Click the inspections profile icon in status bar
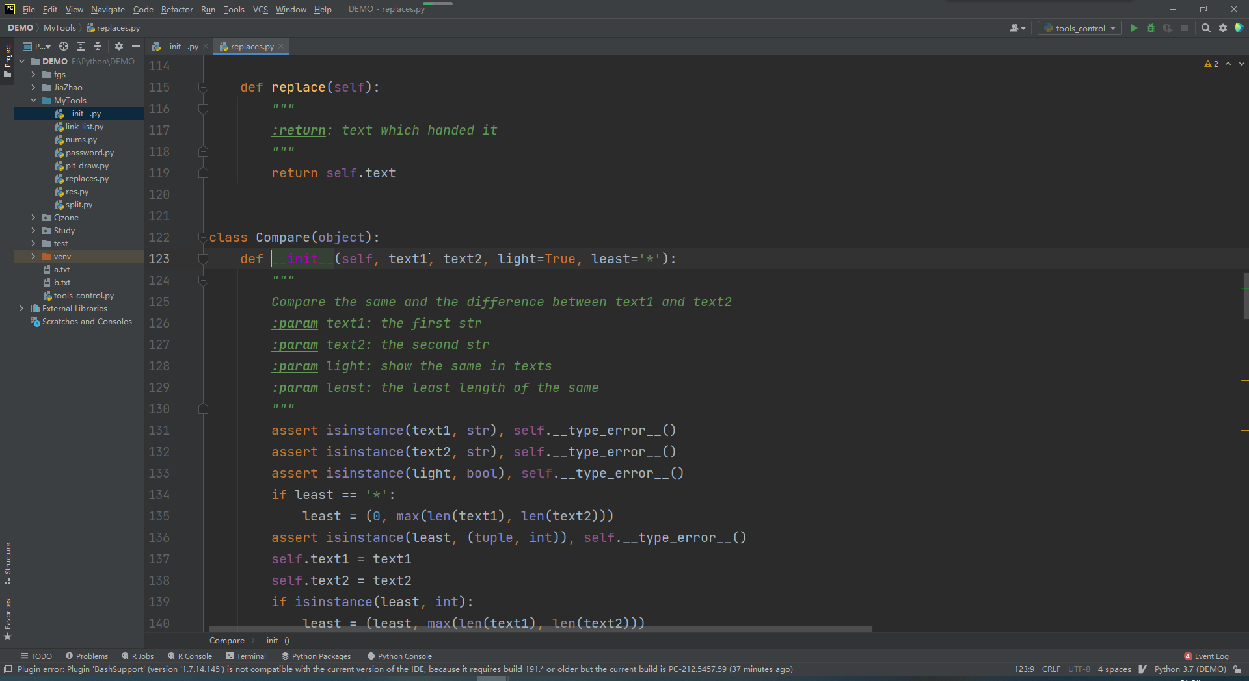Image resolution: width=1249 pixels, height=681 pixels. [1143, 669]
